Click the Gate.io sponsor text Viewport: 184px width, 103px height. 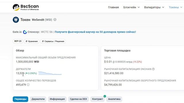17,32
